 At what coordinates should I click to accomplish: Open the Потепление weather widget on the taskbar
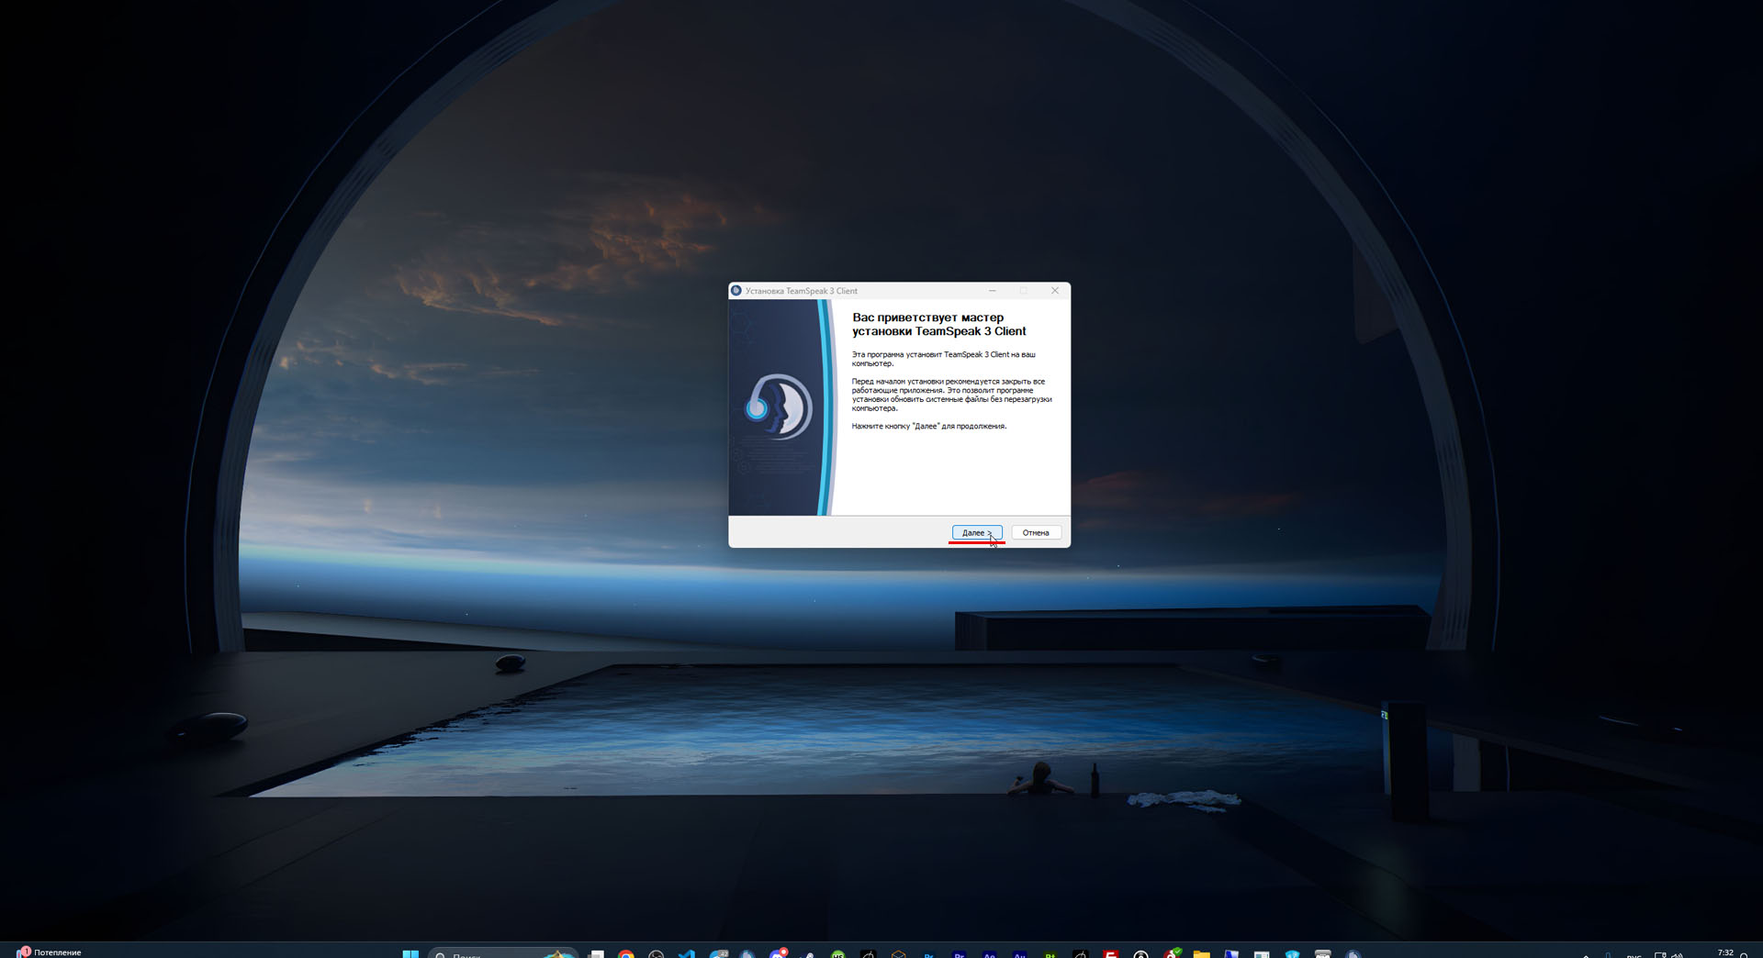pyautogui.click(x=50, y=952)
